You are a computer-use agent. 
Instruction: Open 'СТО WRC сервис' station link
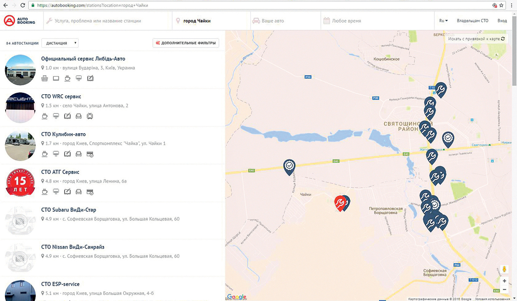click(61, 96)
